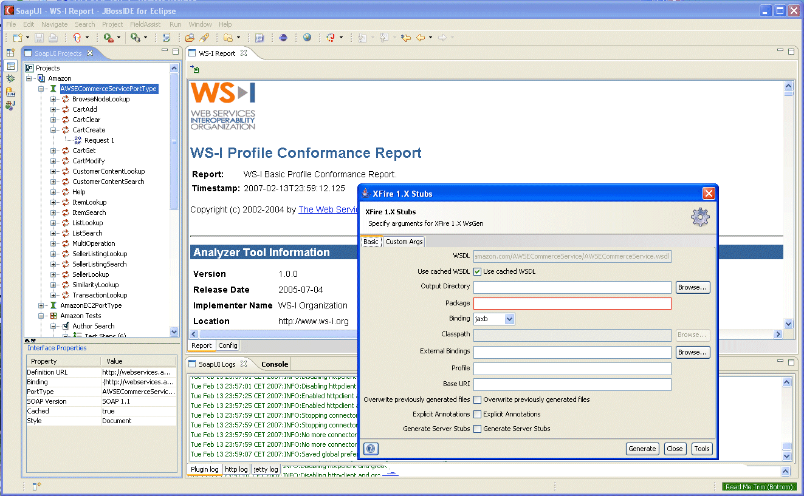Click the globe web browser toolbar icon
The image size is (804, 496).
click(308, 38)
